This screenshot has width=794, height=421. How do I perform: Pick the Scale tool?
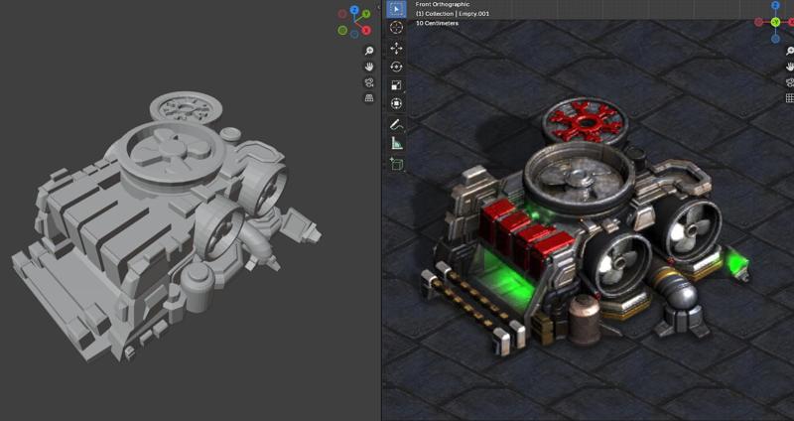coord(396,85)
